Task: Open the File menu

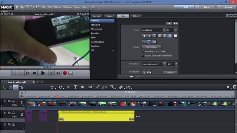Action: [x=43, y=7]
